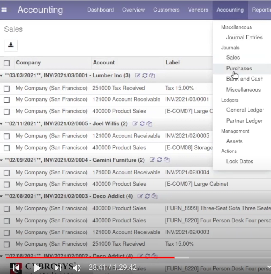Skip to previous video
This screenshot has height=274, width=271.
click(x=16, y=268)
